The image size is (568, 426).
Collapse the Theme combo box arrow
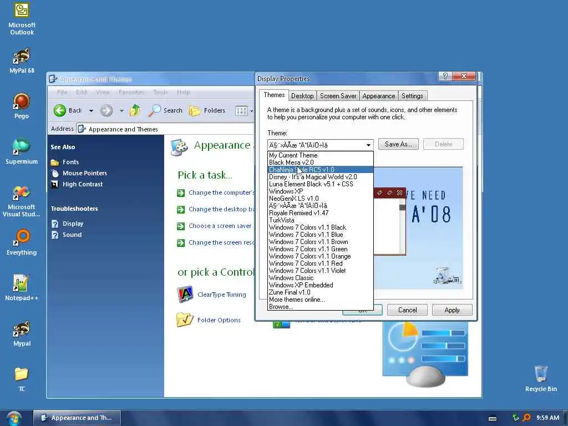(368, 145)
